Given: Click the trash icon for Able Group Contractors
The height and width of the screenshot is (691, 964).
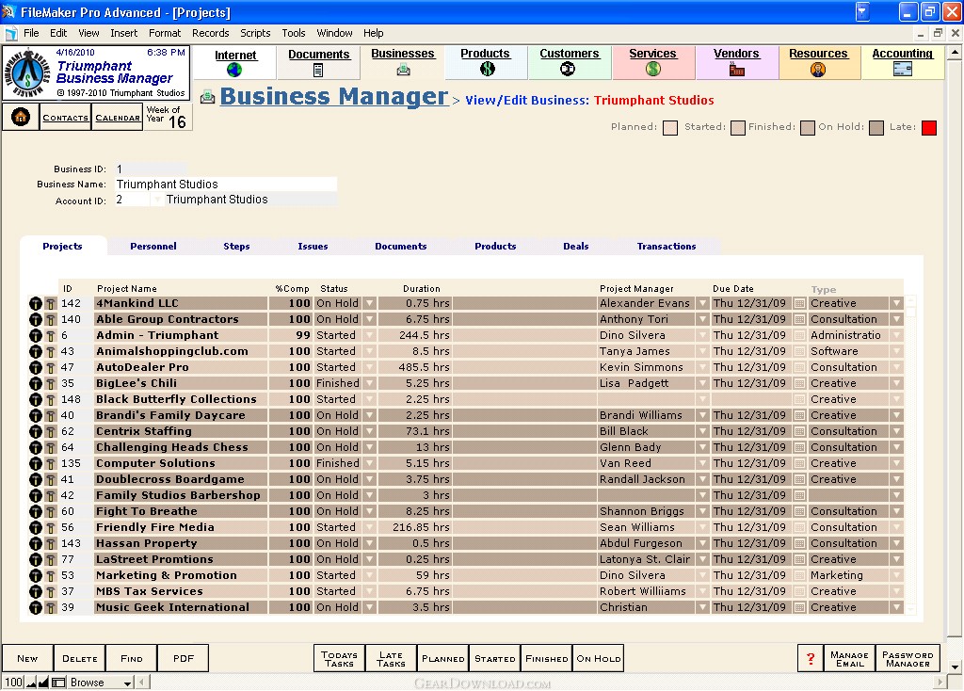Looking at the screenshot, I should pos(51,320).
